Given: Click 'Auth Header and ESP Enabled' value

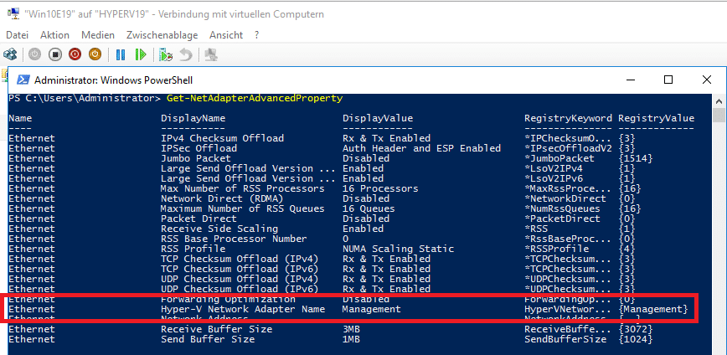Looking at the screenshot, I should point(421,148).
